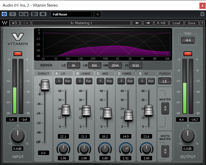Click the HI crossover 9310 field
This screenshot has height=165, width=206.
(x=136, y=65)
